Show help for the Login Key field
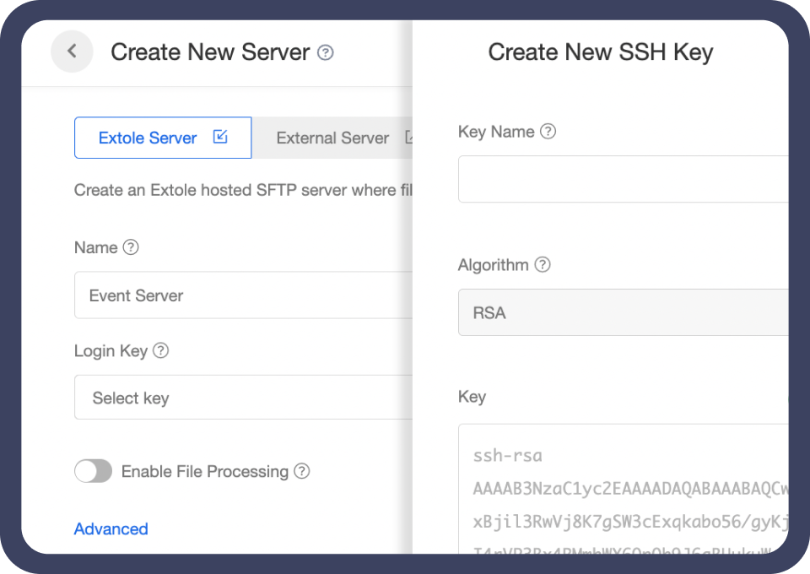810x574 pixels. tap(161, 351)
